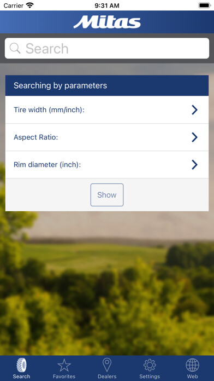Image resolution: width=214 pixels, height=381 pixels.
Task: Tap the Dealers location pin icon
Action: pyautogui.click(x=107, y=365)
